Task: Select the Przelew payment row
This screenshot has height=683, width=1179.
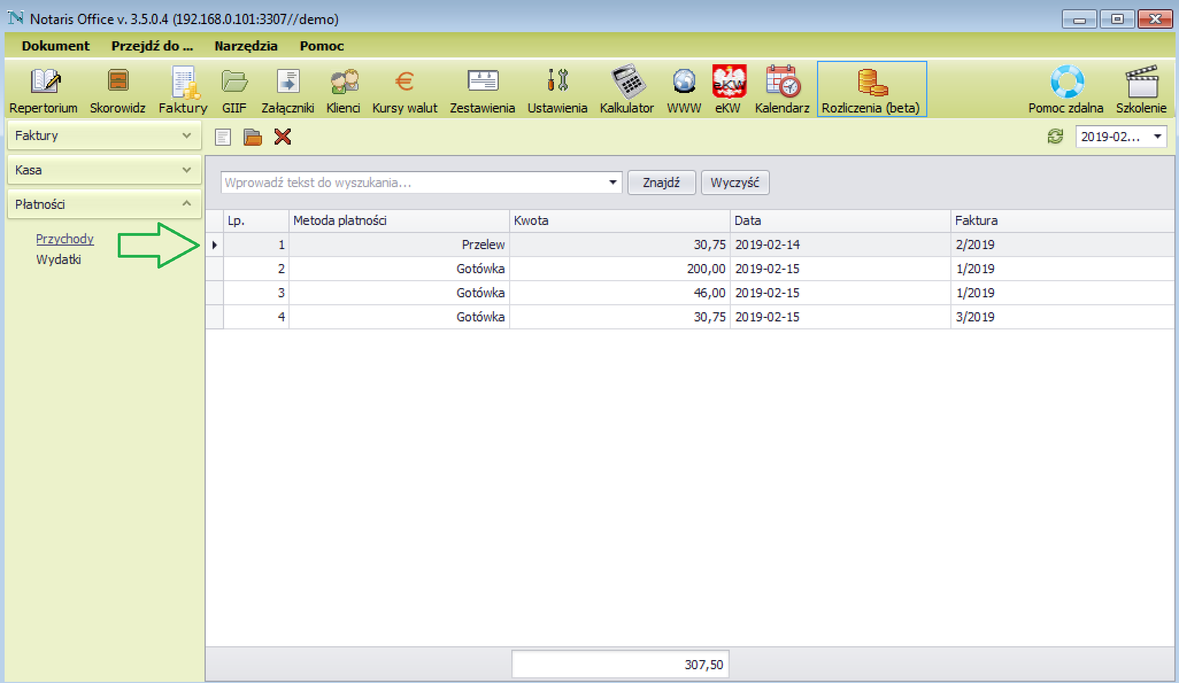Action: [689, 245]
